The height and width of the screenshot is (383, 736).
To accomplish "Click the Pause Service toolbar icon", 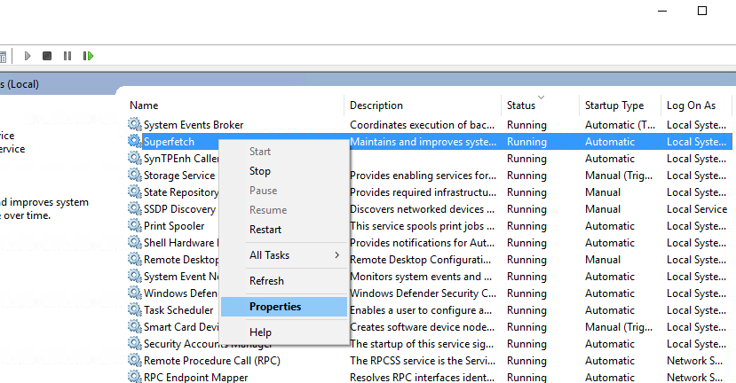I will (67, 56).
